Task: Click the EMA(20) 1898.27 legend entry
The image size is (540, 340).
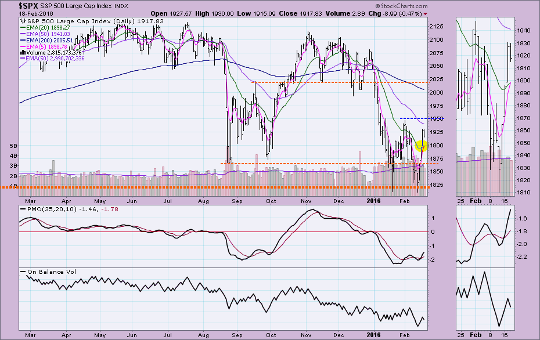Action: 48,27
